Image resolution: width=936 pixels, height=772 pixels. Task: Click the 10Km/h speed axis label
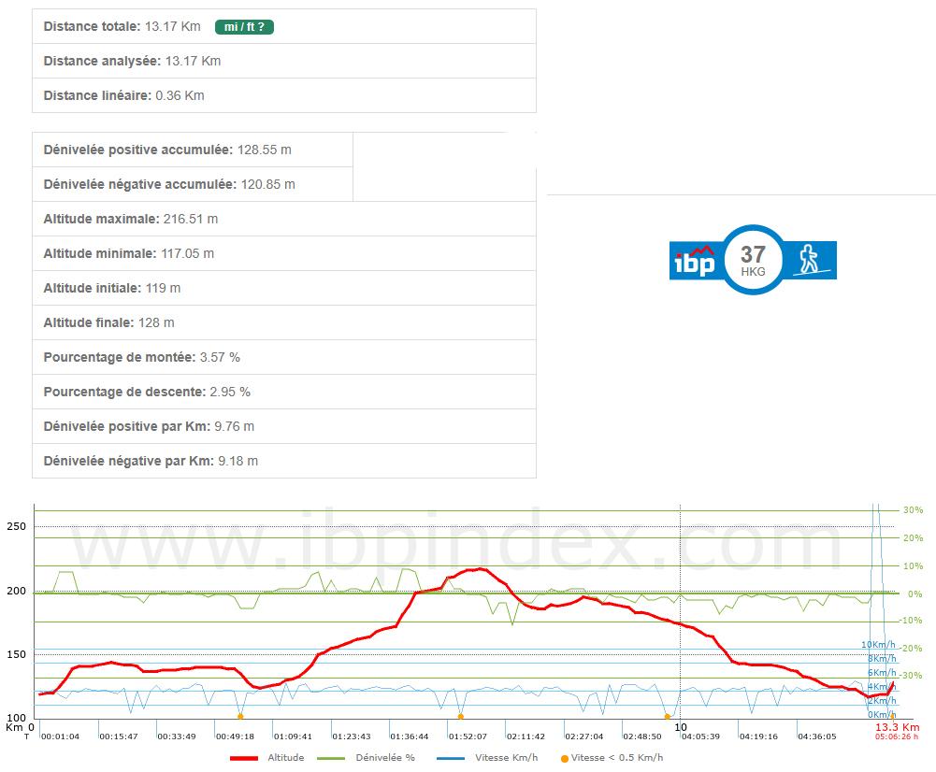point(878,645)
